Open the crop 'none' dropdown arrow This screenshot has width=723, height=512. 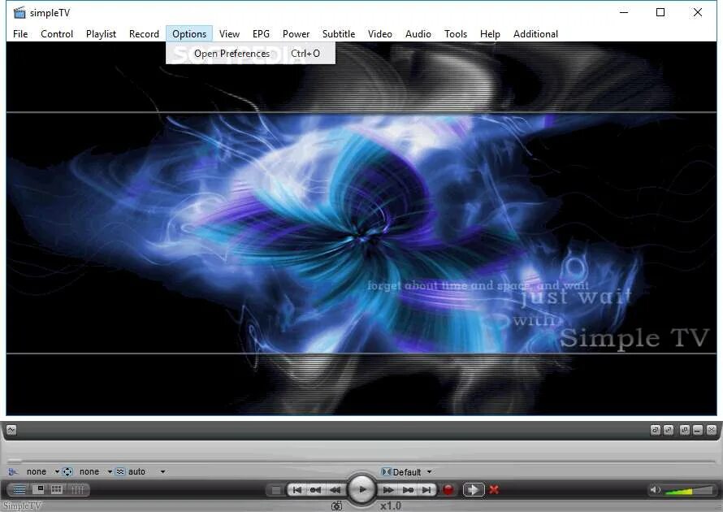(110, 472)
